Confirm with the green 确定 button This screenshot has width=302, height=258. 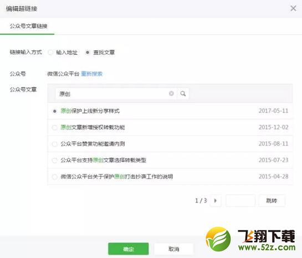128,249
